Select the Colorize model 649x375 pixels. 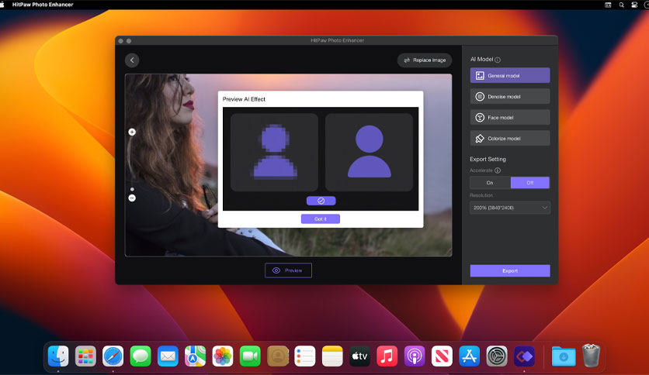(510, 139)
